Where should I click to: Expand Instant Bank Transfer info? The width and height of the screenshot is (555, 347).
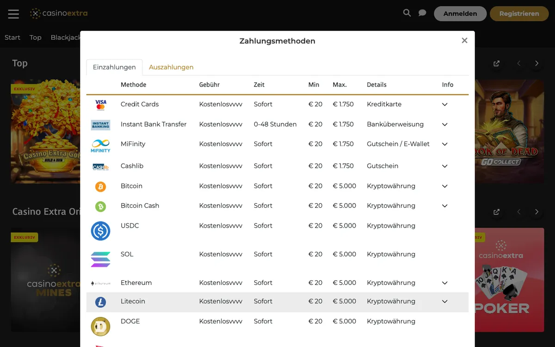pos(445,124)
